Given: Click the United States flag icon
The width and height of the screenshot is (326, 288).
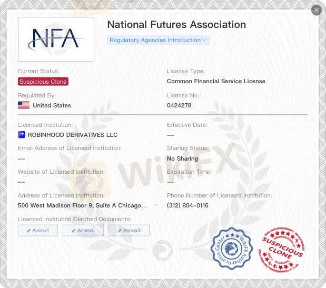Looking at the screenshot, I should pos(24,105).
